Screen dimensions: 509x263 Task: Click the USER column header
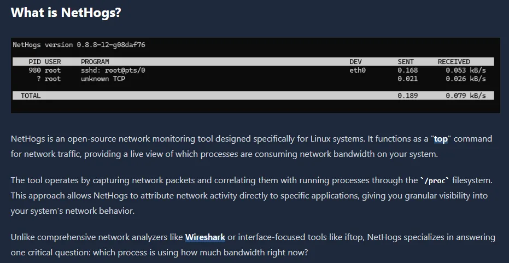pos(53,62)
